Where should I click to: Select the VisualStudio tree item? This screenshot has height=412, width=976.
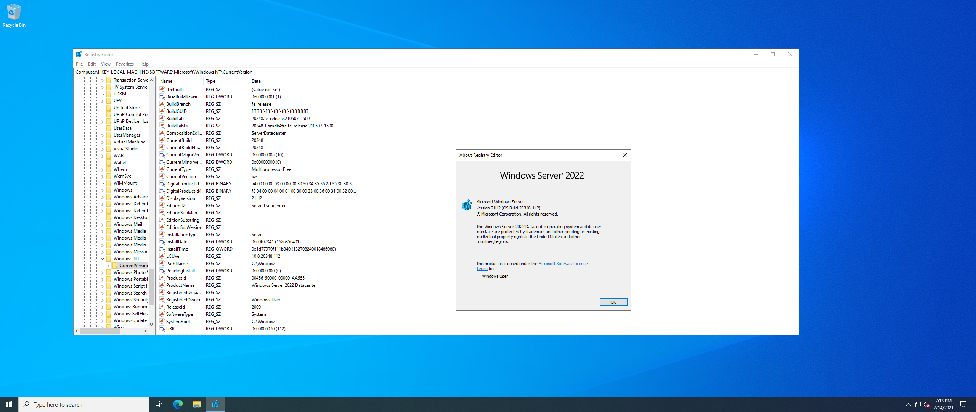(x=126, y=149)
